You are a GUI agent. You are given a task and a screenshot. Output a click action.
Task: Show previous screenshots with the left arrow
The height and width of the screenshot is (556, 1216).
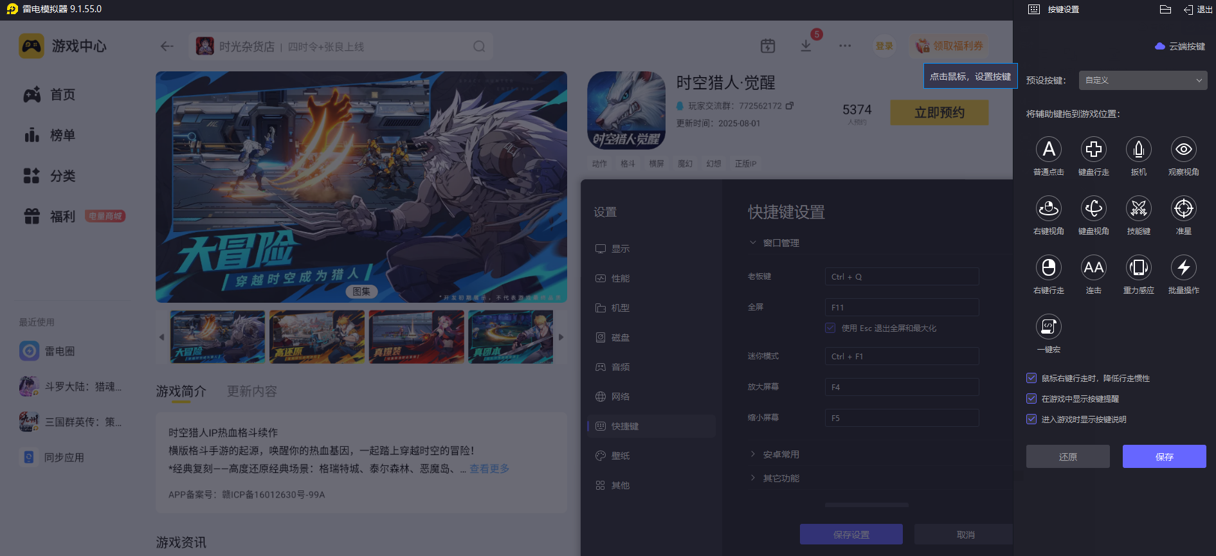click(x=161, y=337)
